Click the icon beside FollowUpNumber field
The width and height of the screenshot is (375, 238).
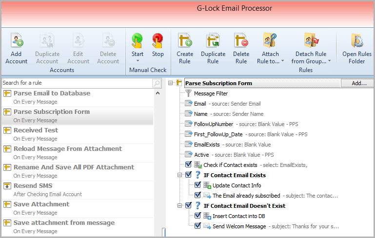[188, 124]
